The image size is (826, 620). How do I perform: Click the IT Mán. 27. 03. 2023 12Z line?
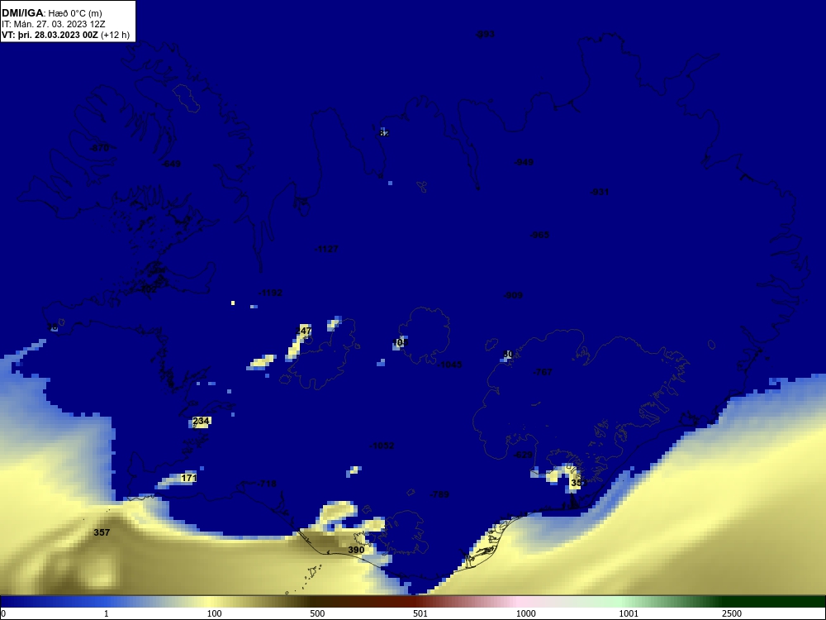pyautogui.click(x=53, y=24)
